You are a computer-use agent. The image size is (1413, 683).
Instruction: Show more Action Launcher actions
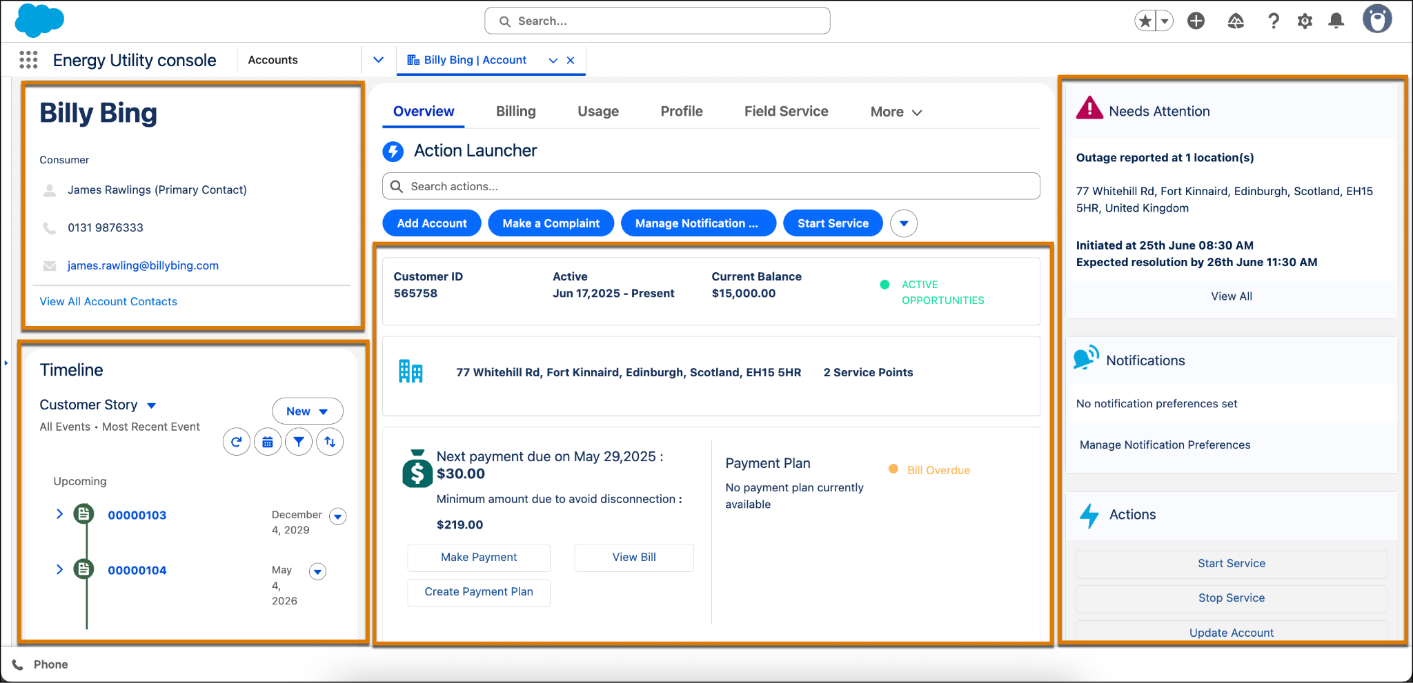pyautogui.click(x=904, y=223)
